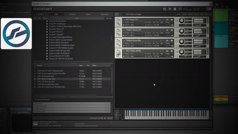Toggle Solo button on TX802 Stereo EP
The width and height of the screenshot is (238, 134).
point(177,30)
